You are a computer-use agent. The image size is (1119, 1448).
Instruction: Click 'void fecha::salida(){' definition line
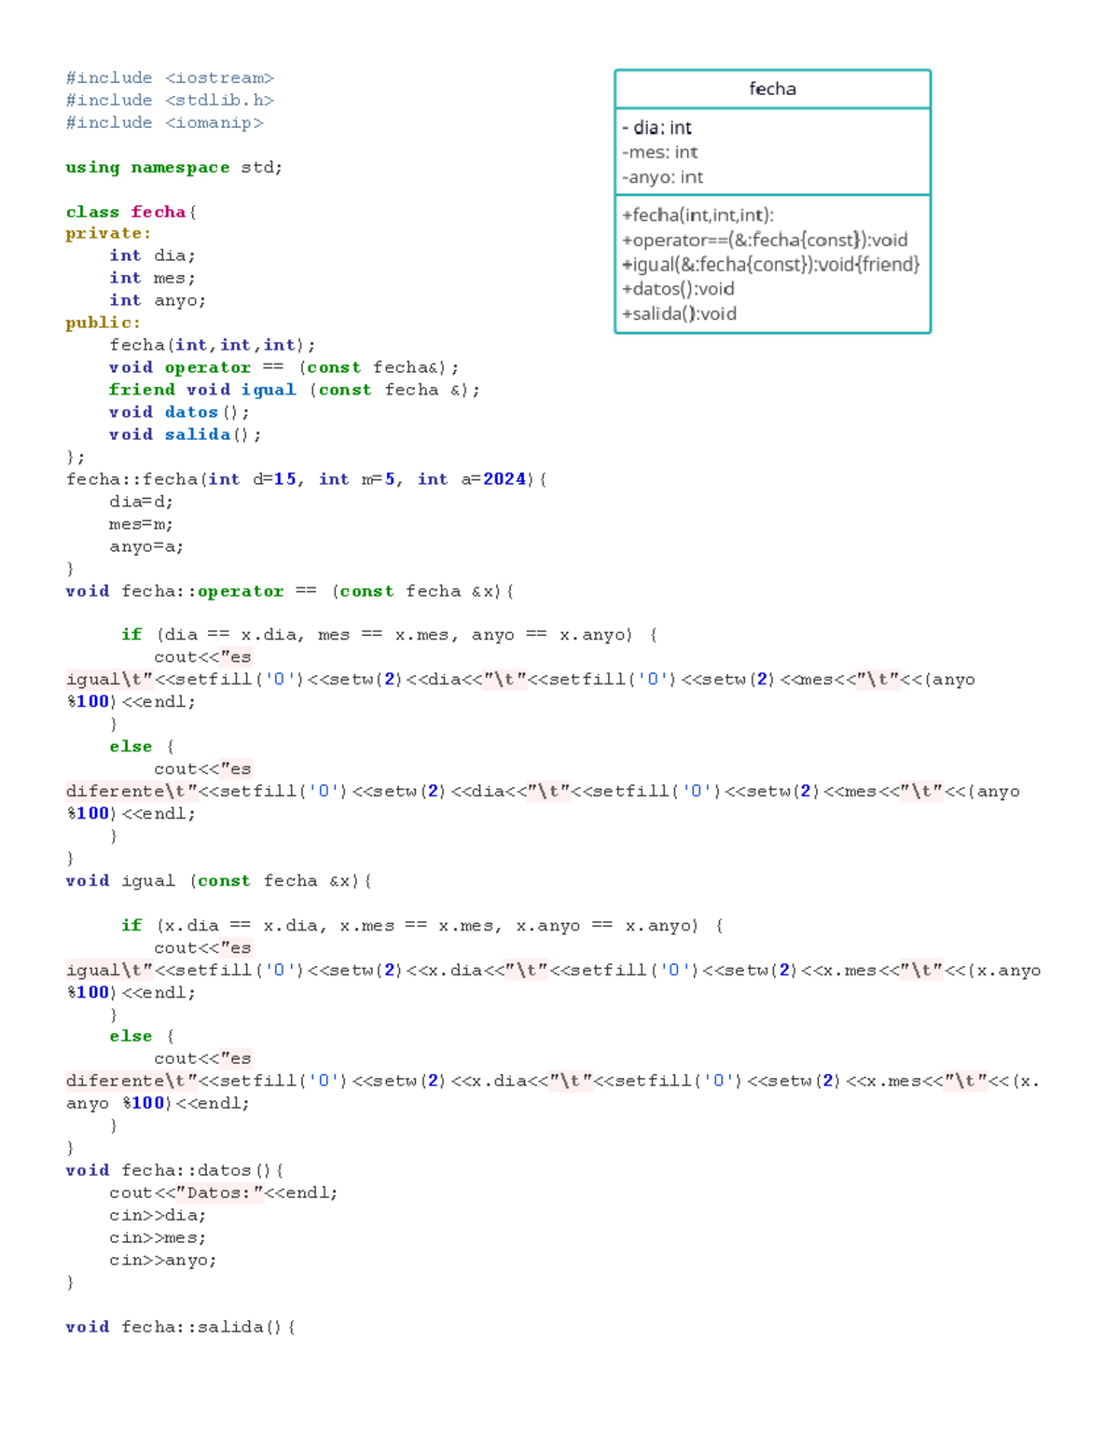pyautogui.click(x=181, y=1328)
